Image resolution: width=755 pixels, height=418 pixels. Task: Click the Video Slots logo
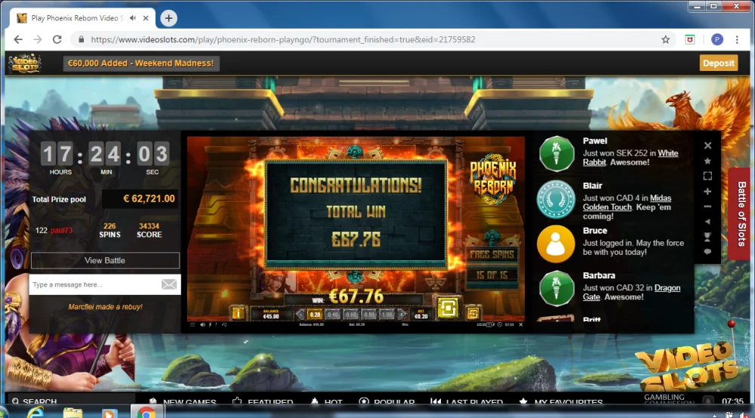pyautogui.click(x=25, y=63)
